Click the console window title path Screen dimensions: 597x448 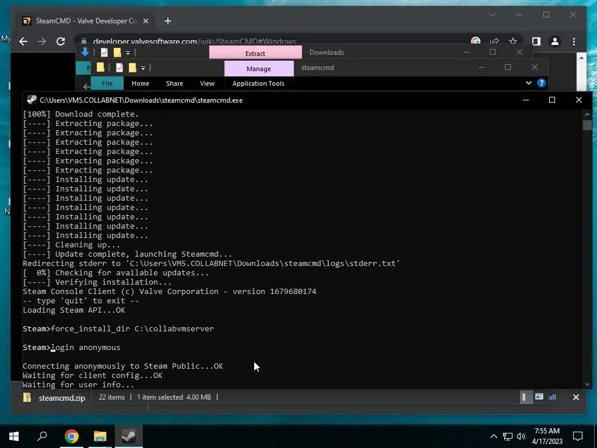click(141, 100)
